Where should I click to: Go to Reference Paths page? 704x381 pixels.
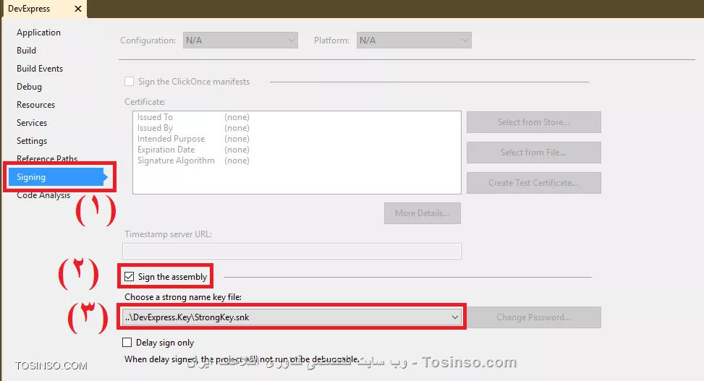tap(47, 158)
